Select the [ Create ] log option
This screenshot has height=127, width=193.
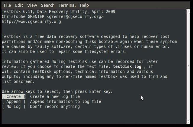click(14, 96)
